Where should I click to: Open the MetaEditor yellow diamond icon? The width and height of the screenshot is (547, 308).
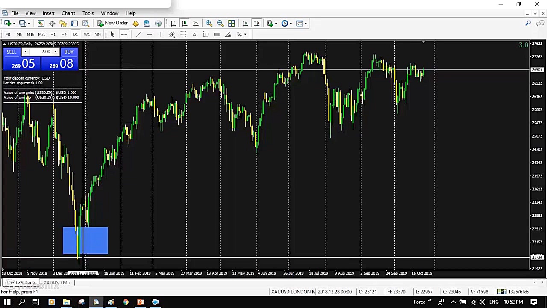pos(135,23)
